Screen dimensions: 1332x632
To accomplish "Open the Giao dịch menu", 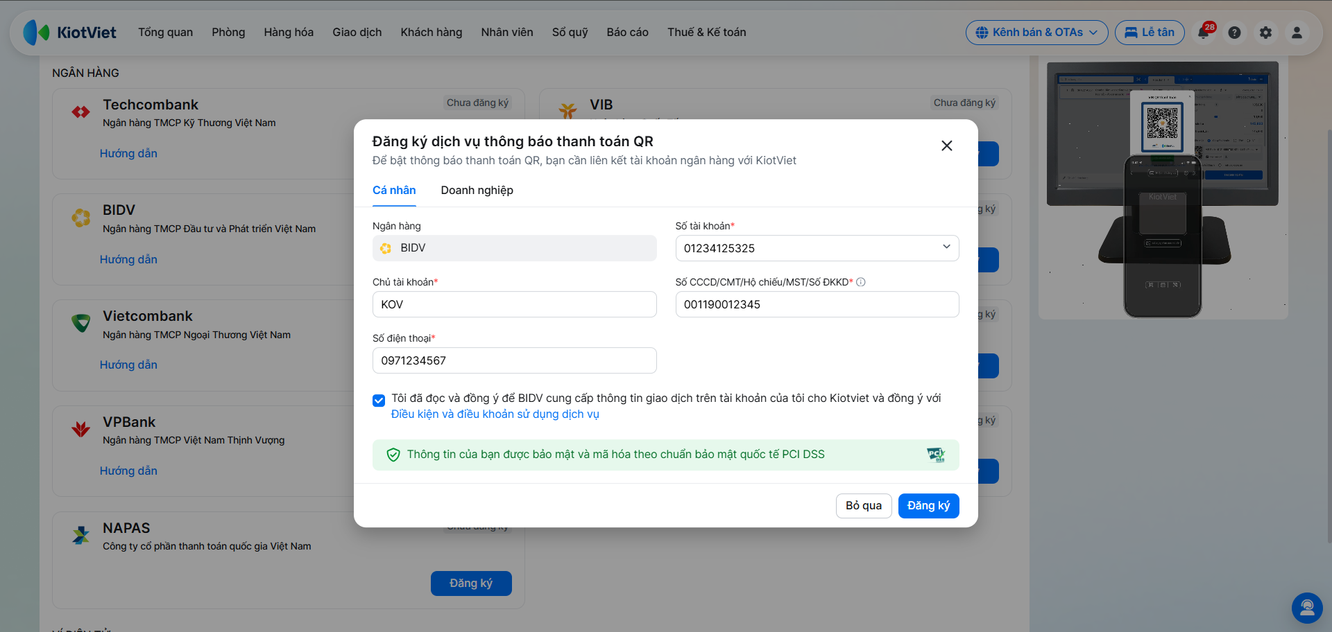I will pyautogui.click(x=357, y=33).
